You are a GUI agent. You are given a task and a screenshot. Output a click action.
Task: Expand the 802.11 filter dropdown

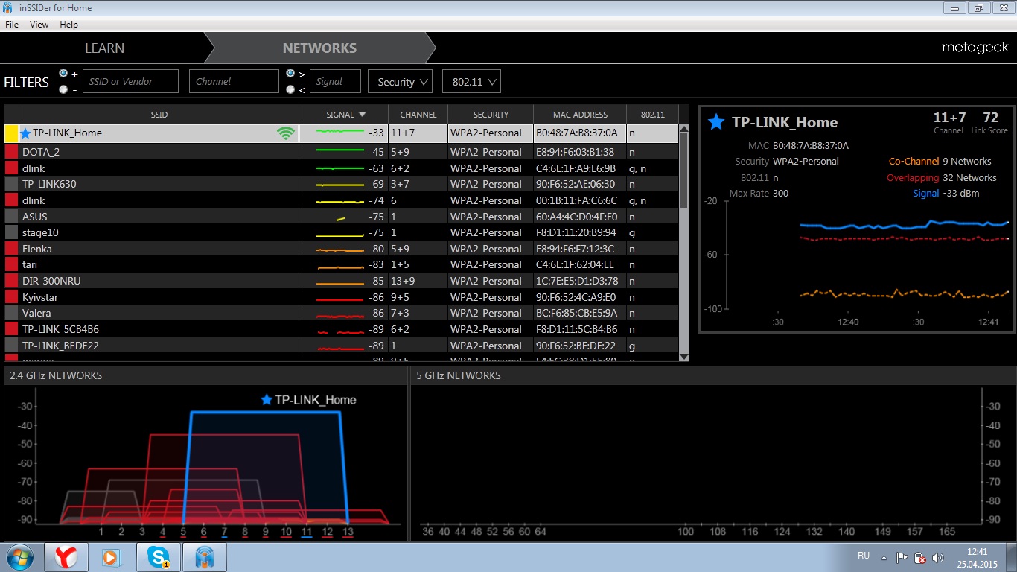coord(471,82)
